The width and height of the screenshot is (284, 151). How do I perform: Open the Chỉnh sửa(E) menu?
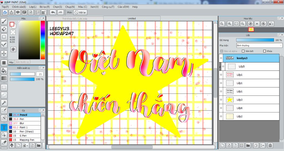(x=19, y=7)
